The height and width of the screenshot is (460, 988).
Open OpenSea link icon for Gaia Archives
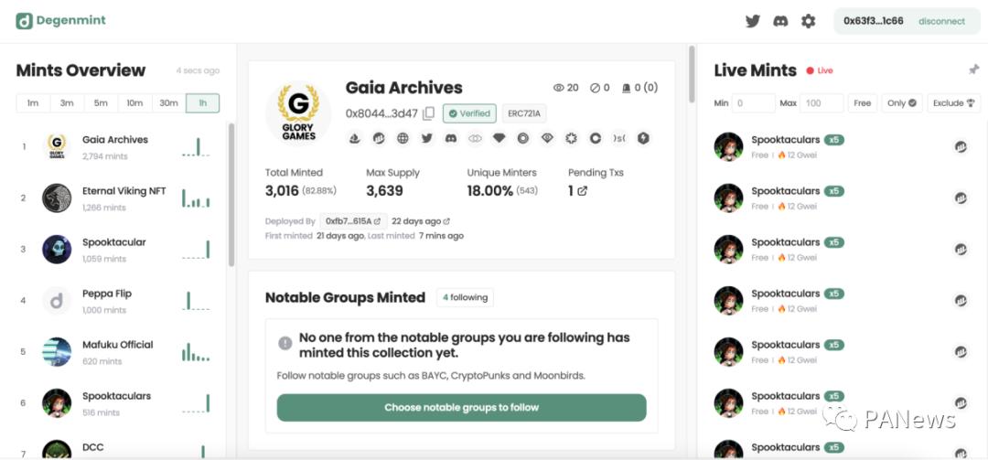point(355,138)
